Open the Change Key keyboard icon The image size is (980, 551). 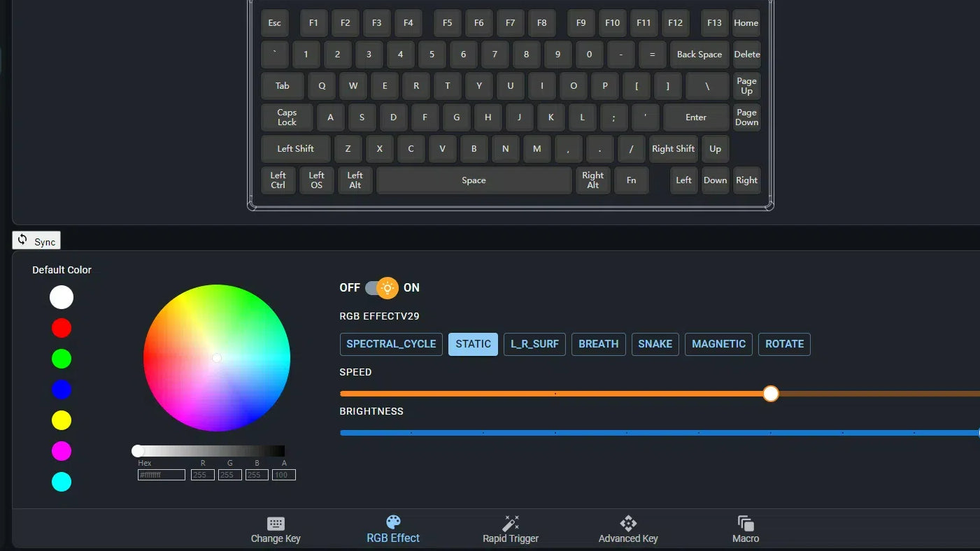coord(276,524)
